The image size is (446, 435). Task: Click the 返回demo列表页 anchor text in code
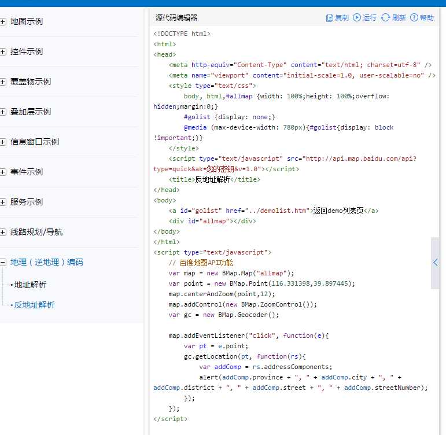pyautogui.click(x=338, y=211)
